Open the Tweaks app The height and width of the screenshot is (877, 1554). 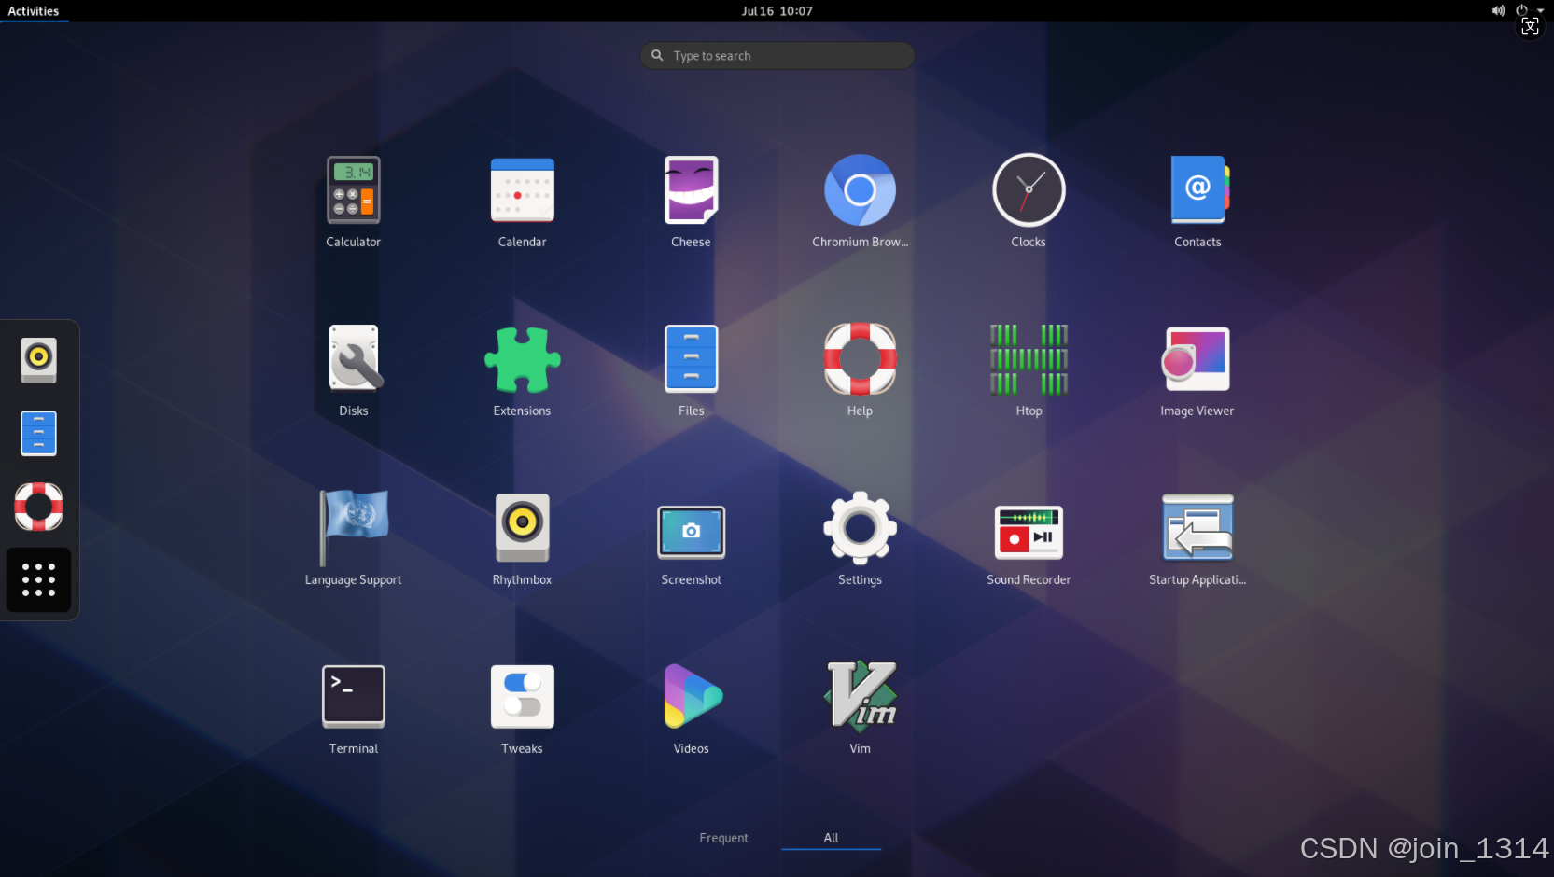[522, 697]
